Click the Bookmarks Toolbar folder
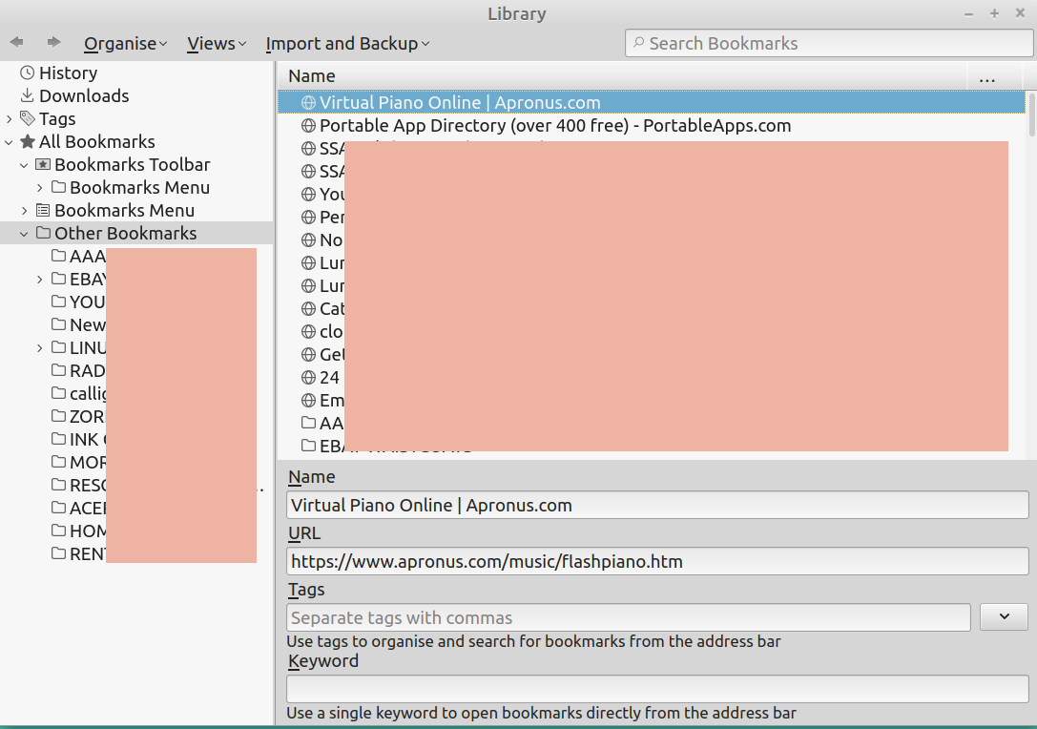Screen dimensions: 1037x729 132,165
